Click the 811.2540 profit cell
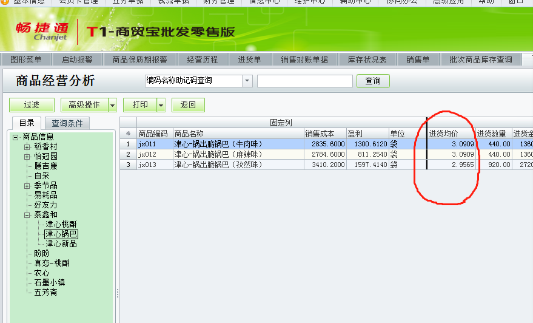This screenshot has width=533, height=323. [367, 155]
